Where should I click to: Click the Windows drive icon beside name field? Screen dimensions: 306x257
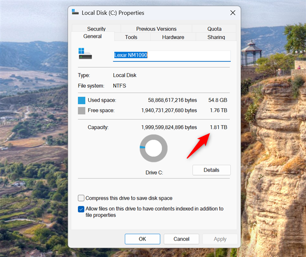(x=85, y=53)
